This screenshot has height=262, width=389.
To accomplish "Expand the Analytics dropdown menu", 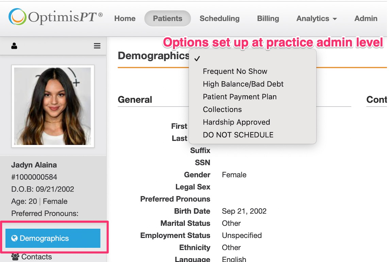I will (317, 19).
